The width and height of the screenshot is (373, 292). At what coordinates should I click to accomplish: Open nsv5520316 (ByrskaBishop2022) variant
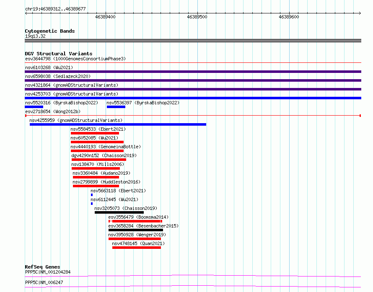pos(62,103)
